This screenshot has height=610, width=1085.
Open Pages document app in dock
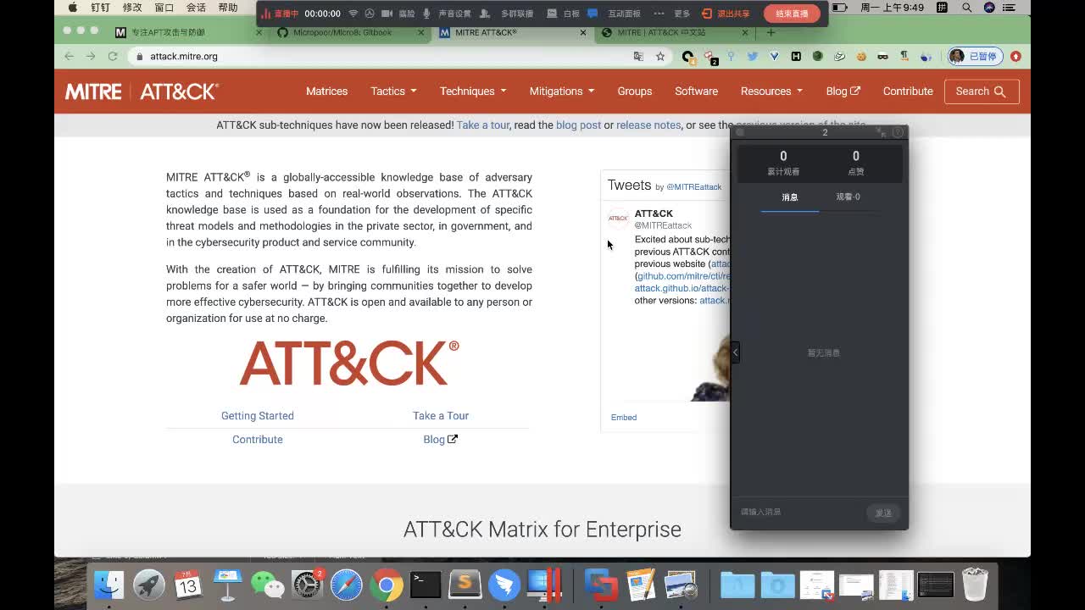pyautogui.click(x=641, y=585)
